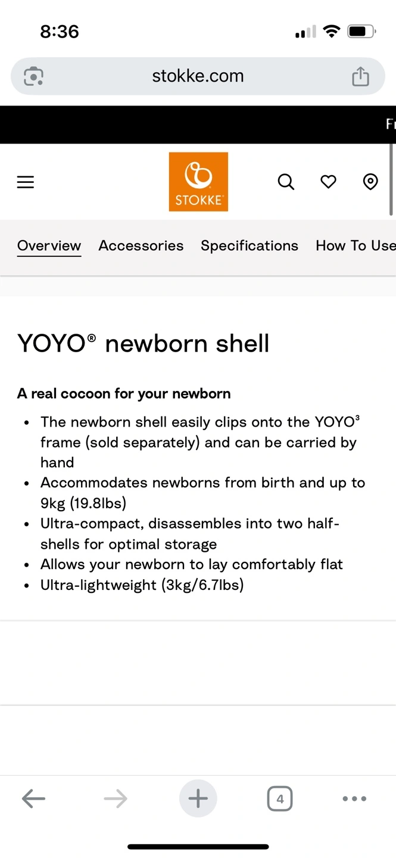Click the page scrollbar on right edge
This screenshot has height=858, width=396.
391,179
